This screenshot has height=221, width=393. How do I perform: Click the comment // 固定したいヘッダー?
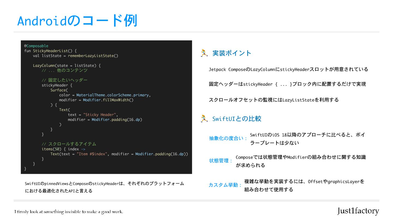[x=64, y=80]
